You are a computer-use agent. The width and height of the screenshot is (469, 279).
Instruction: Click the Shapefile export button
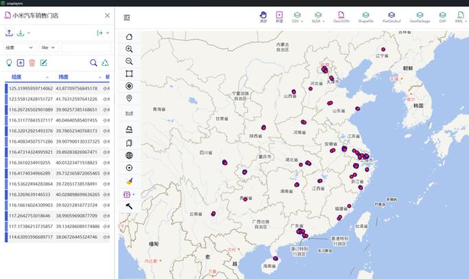365,17
